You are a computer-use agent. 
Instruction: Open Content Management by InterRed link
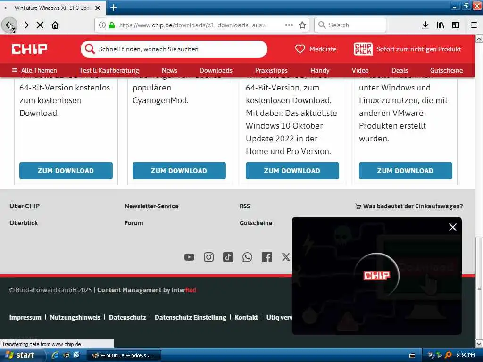147,290
